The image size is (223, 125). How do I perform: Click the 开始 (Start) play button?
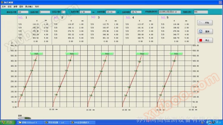(204, 23)
